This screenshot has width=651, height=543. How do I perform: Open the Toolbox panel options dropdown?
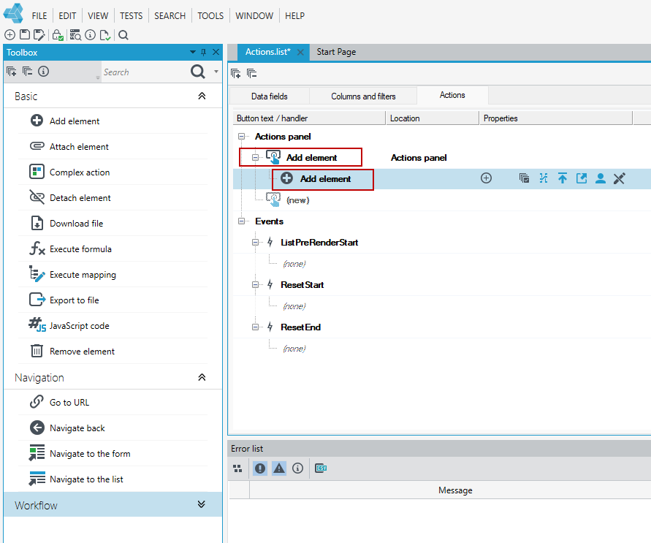193,53
